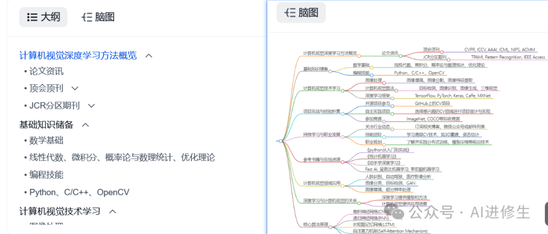Toggle collapse circle after 计算机视觉算法 node
Image resolution: width=548 pixels, height=234 pixels.
[396, 90]
